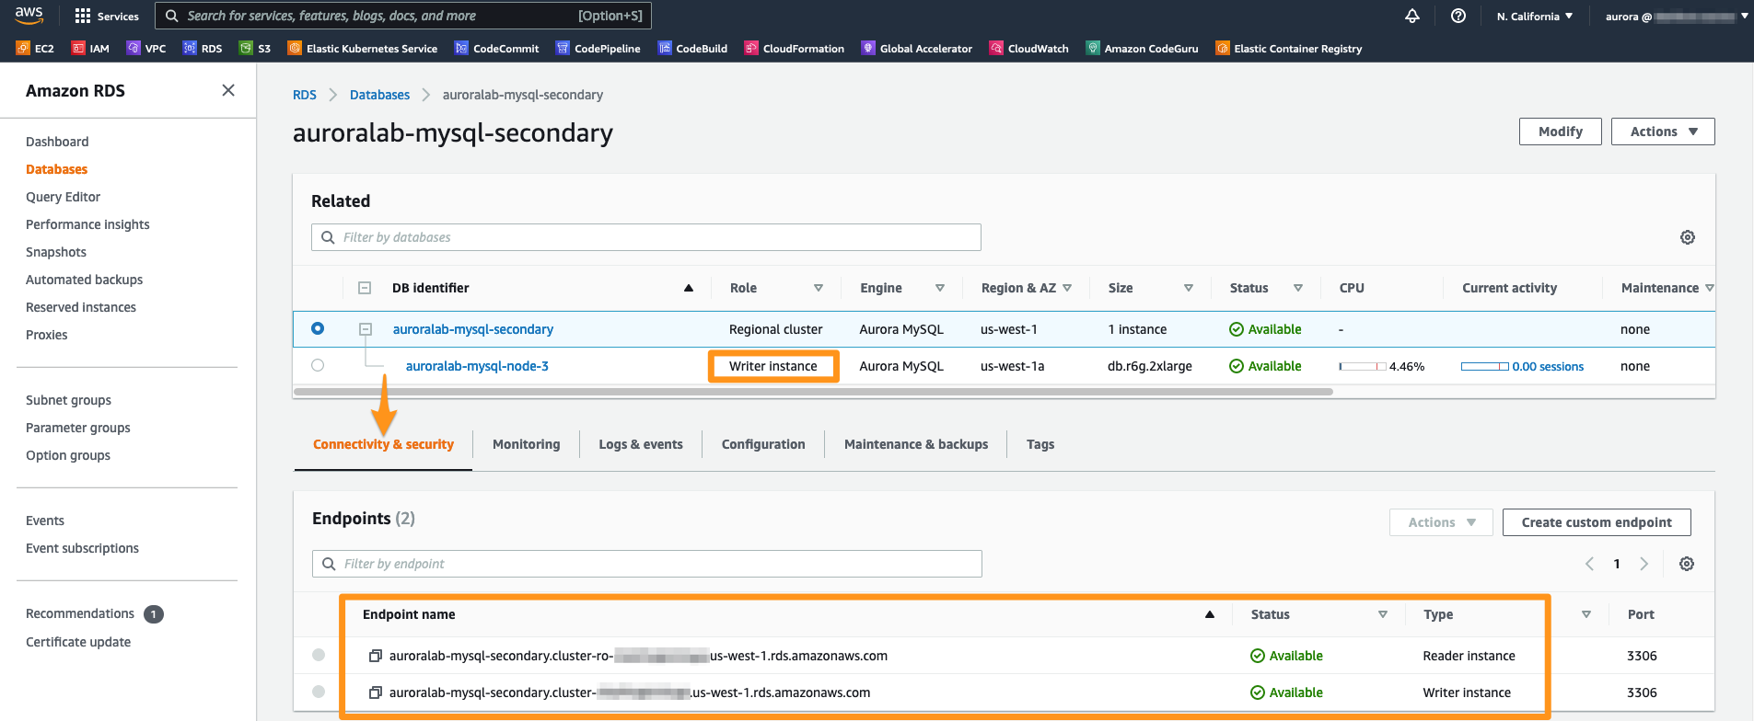Sort by Region & AZ column
1754x721 pixels.
click(1067, 288)
